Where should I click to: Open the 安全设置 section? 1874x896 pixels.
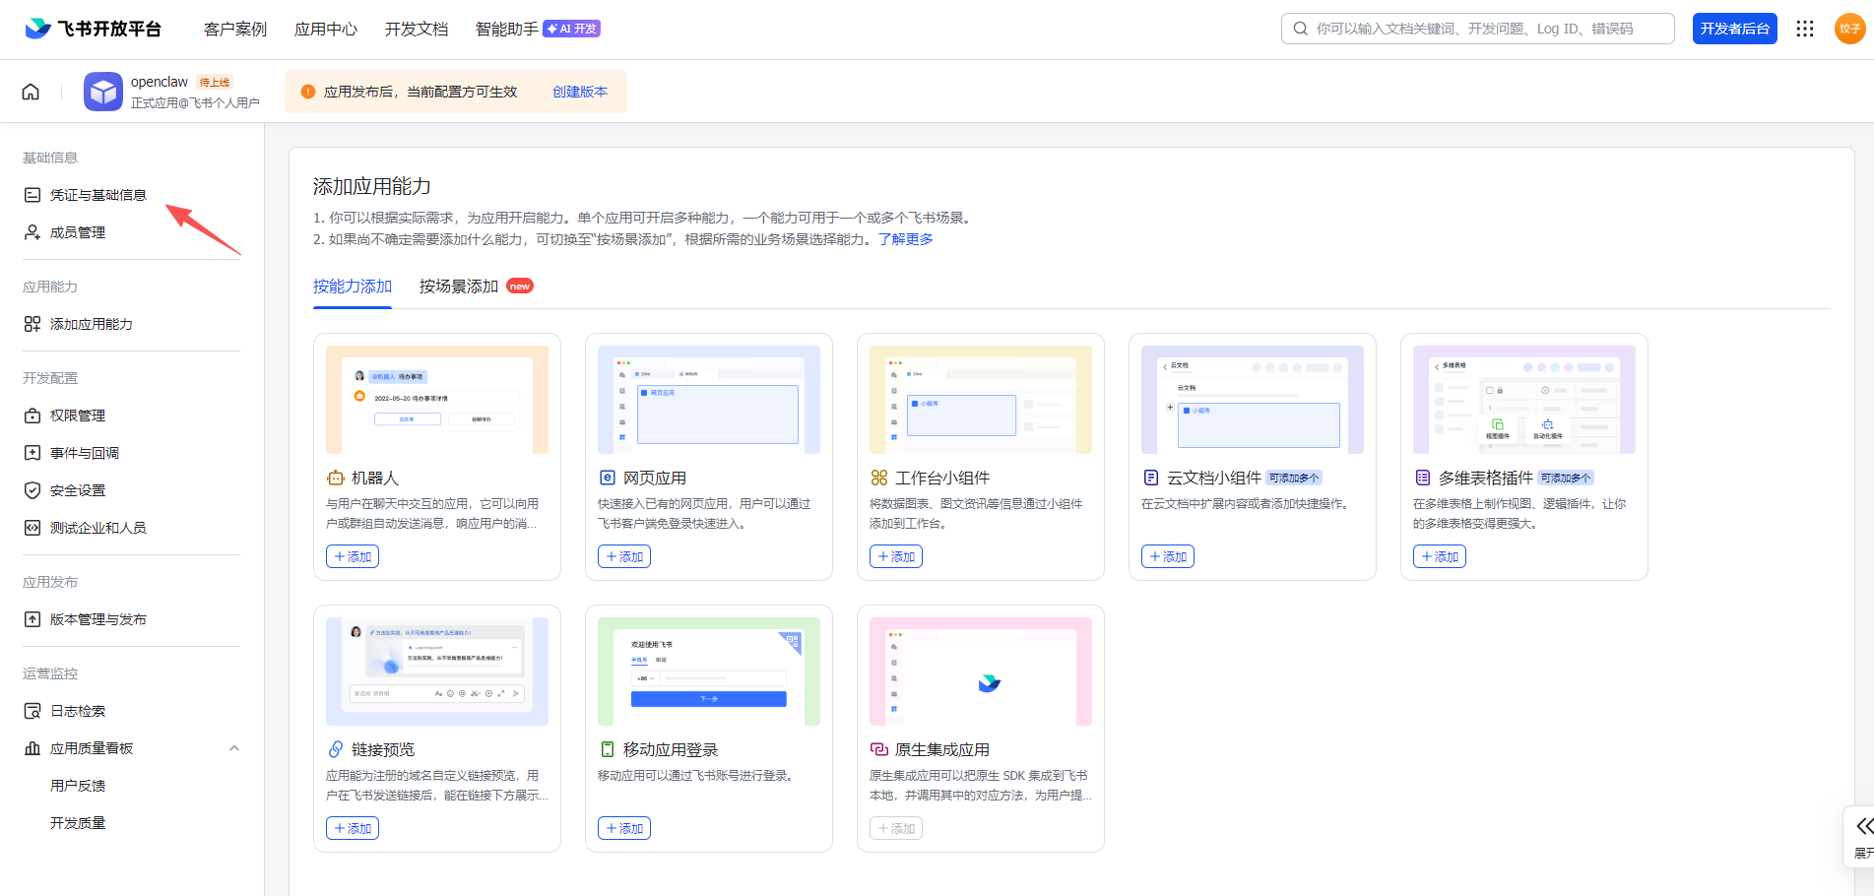click(77, 489)
